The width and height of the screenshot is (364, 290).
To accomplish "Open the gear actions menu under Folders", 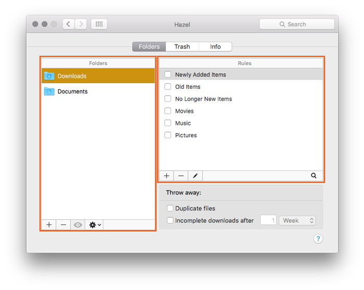I will click(x=95, y=225).
